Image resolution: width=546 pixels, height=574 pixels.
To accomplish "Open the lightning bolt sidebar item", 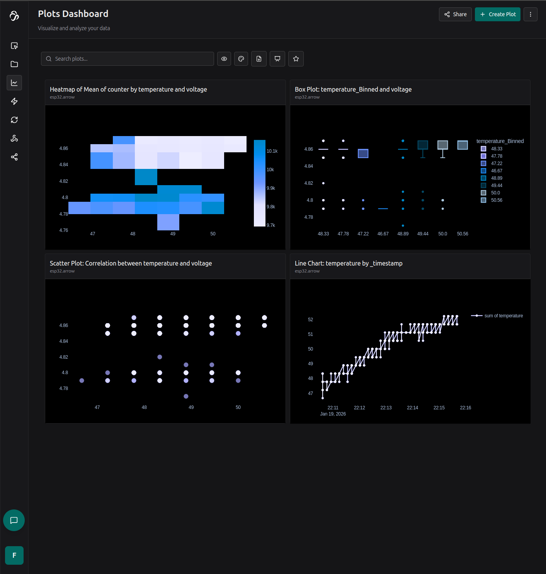I will point(14,101).
